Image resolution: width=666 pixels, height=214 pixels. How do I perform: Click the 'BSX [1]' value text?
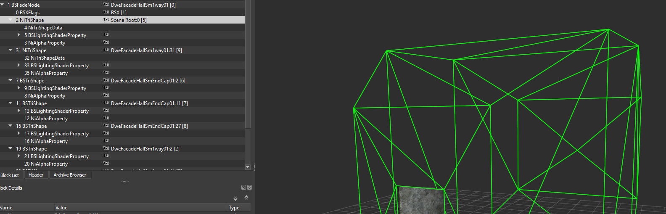[x=119, y=12]
